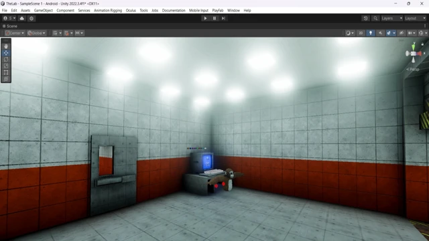Select the combined Transform tool
This screenshot has height=241, width=429.
pyautogui.click(x=6, y=79)
